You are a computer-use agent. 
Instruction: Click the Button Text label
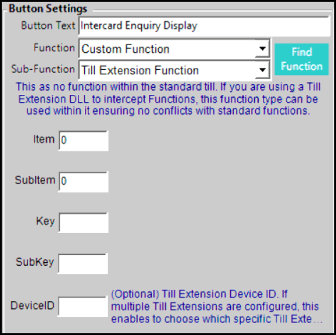(x=48, y=26)
